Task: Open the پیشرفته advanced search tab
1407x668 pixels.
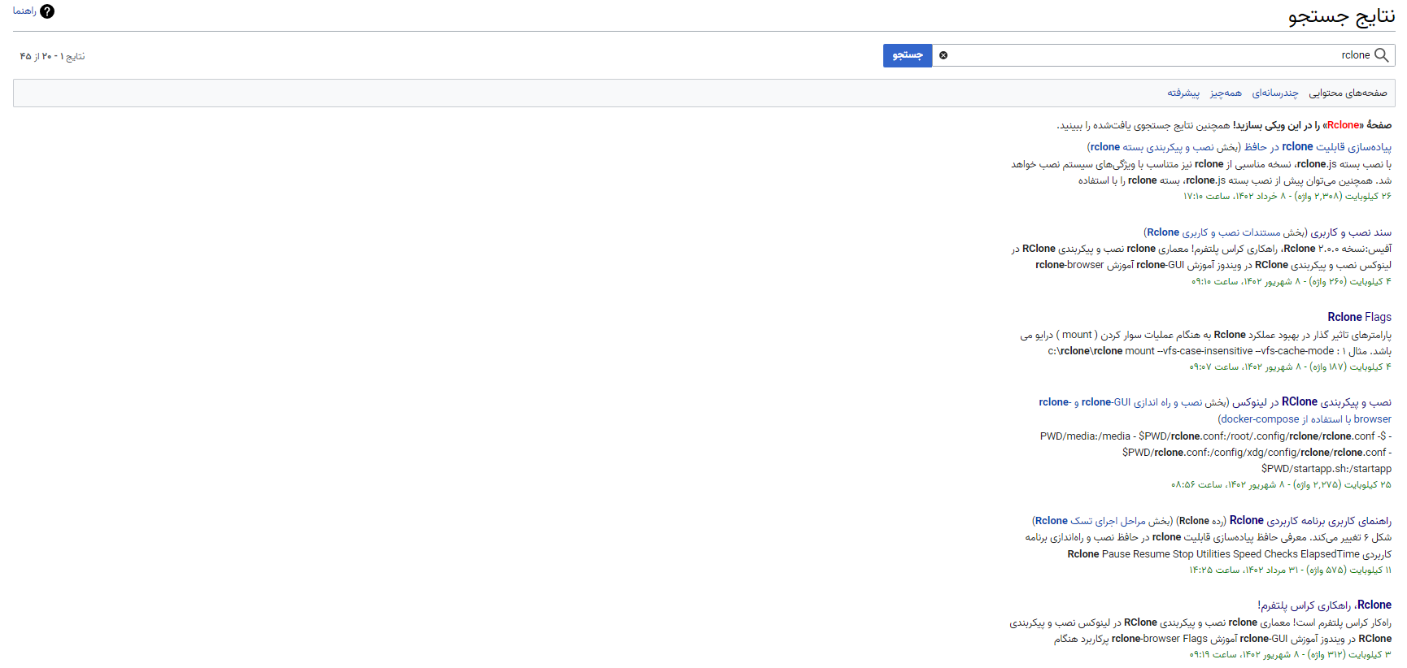Action: coord(1183,93)
